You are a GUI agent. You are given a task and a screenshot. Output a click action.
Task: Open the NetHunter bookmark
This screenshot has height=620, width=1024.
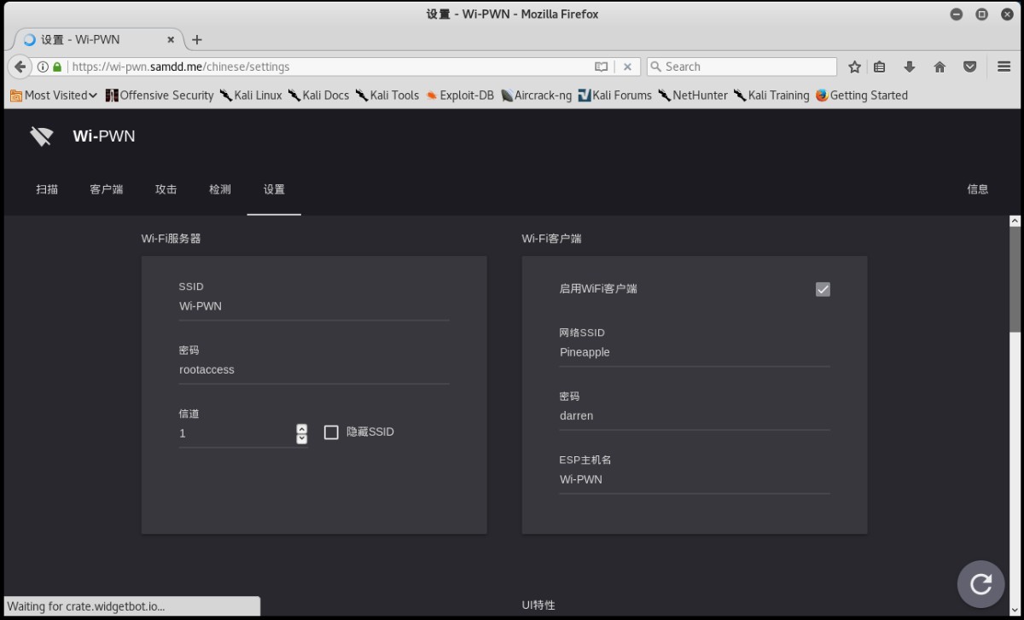(x=693, y=96)
